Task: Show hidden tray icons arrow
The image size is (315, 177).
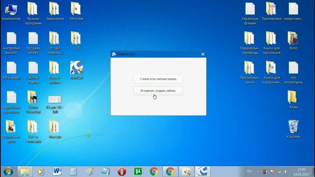Action: [x=258, y=172]
